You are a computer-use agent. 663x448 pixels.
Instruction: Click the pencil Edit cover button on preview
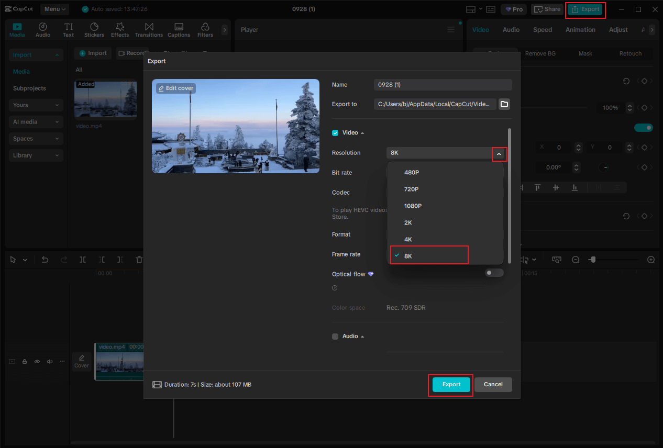[x=176, y=88]
